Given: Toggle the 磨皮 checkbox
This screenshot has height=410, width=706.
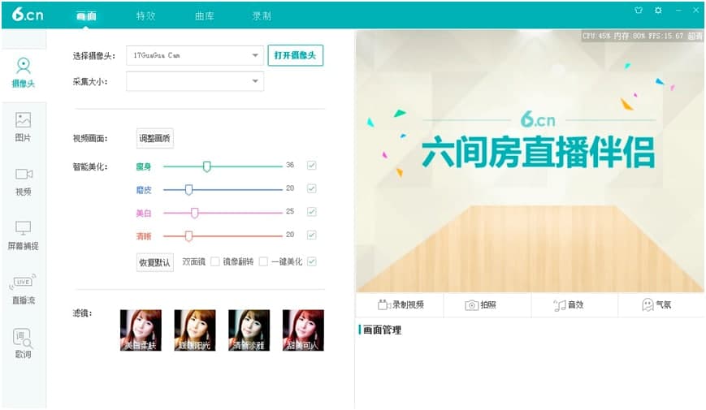Looking at the screenshot, I should tap(312, 188).
